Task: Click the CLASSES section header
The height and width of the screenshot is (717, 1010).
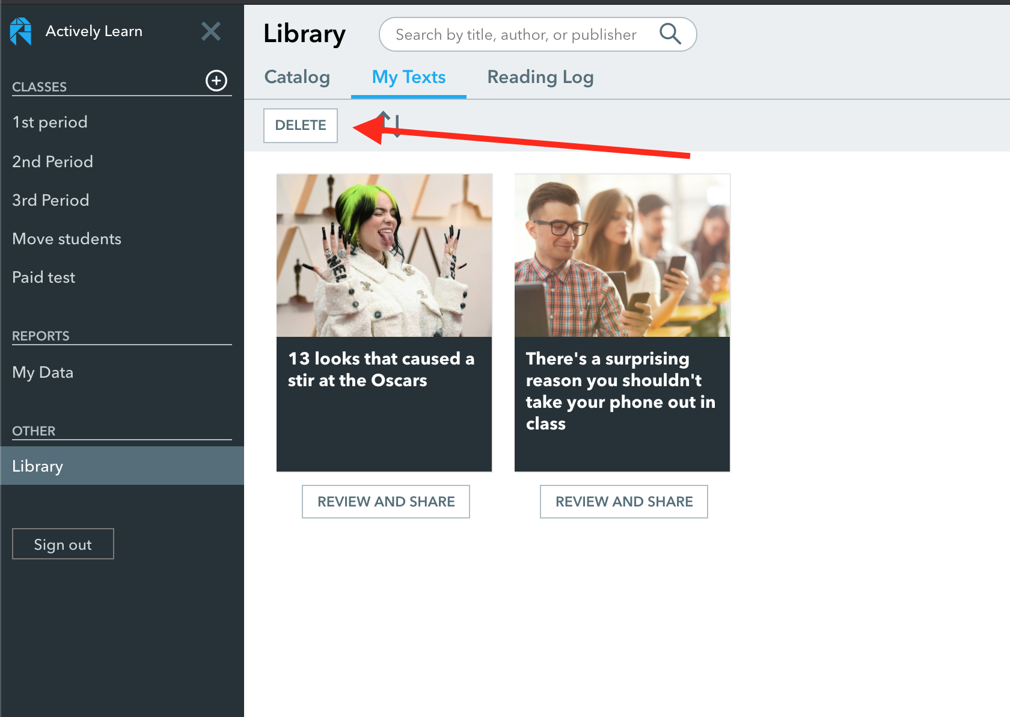Action: coord(40,87)
